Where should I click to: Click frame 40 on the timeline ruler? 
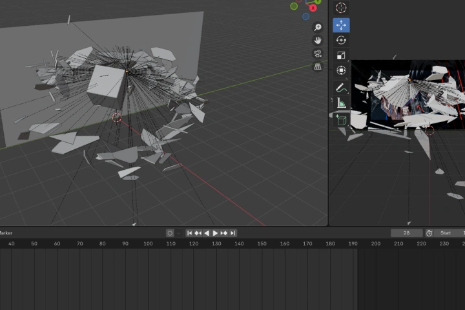[11, 243]
